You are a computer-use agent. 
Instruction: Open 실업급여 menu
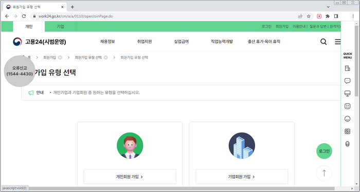pyautogui.click(x=182, y=42)
